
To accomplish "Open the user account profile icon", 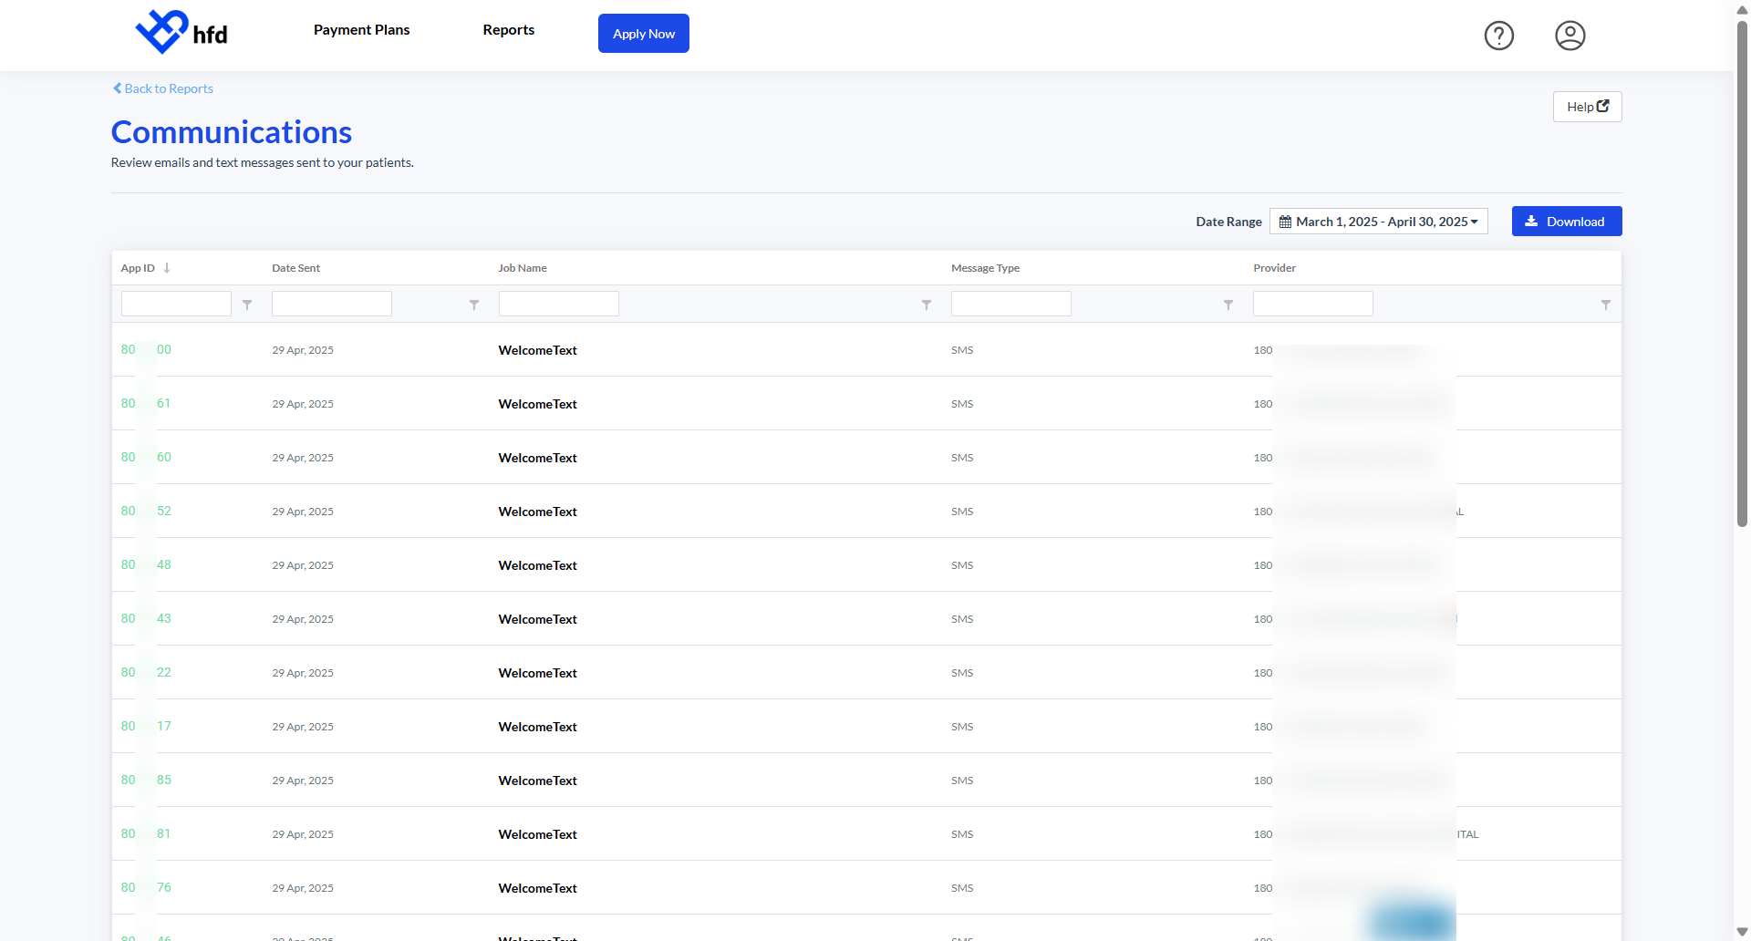I will click(x=1570, y=36).
